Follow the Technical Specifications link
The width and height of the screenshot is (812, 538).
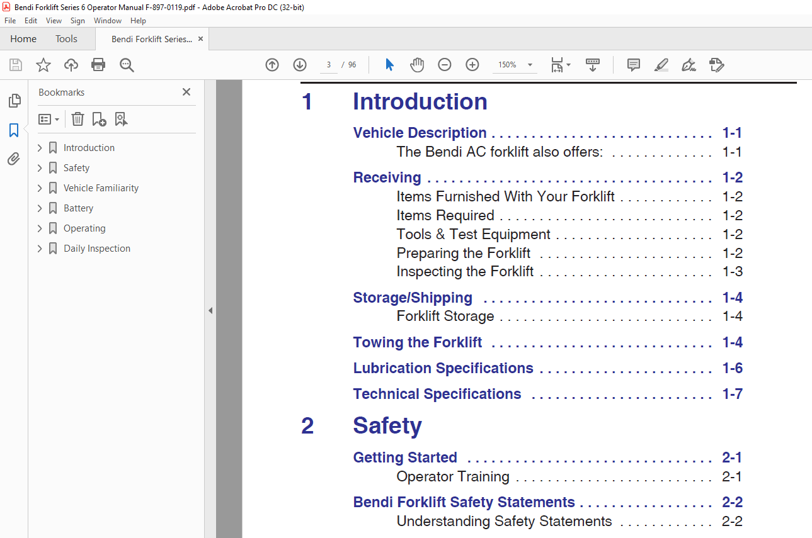tap(437, 394)
